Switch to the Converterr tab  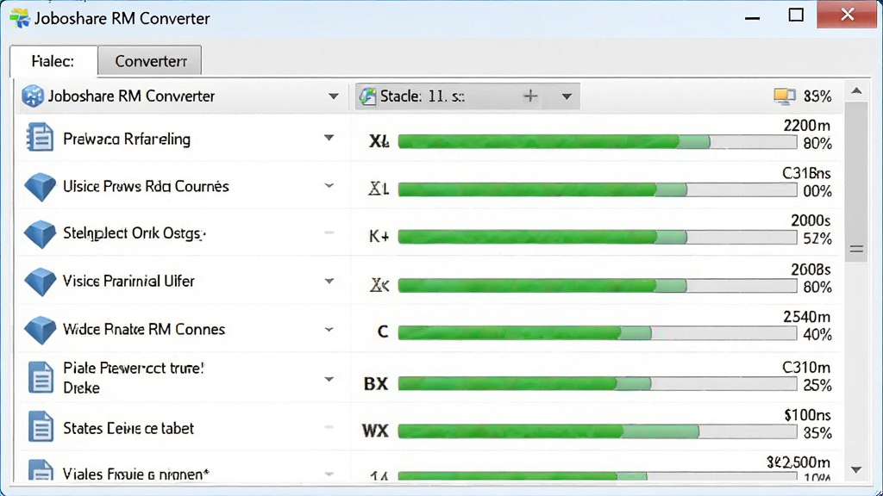(x=150, y=61)
